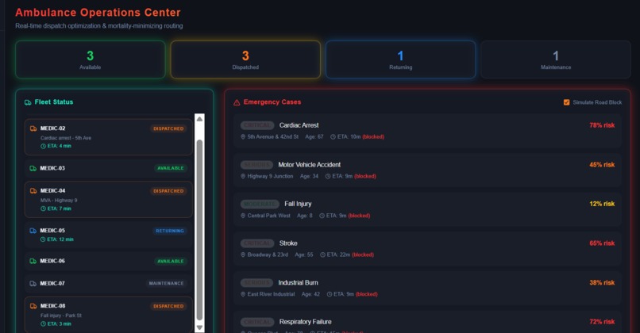640x333 pixels.
Task: Click location pin for Central Park West
Action: click(243, 216)
